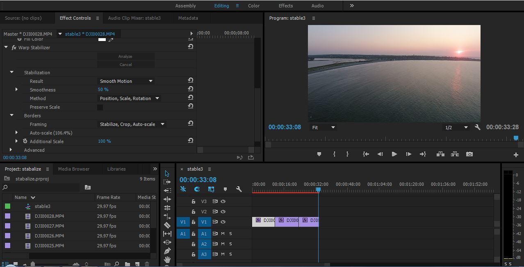Click the Cancel button
Image resolution: width=524 pixels, height=267 pixels.
coord(125,64)
